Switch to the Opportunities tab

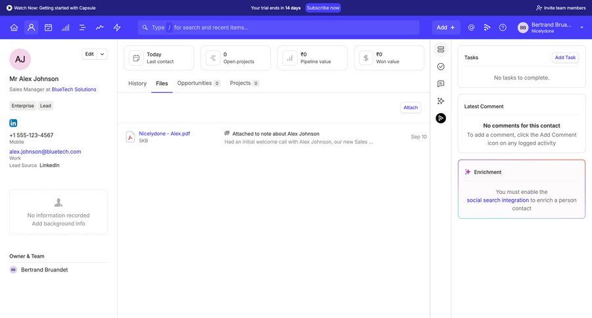pos(199,83)
